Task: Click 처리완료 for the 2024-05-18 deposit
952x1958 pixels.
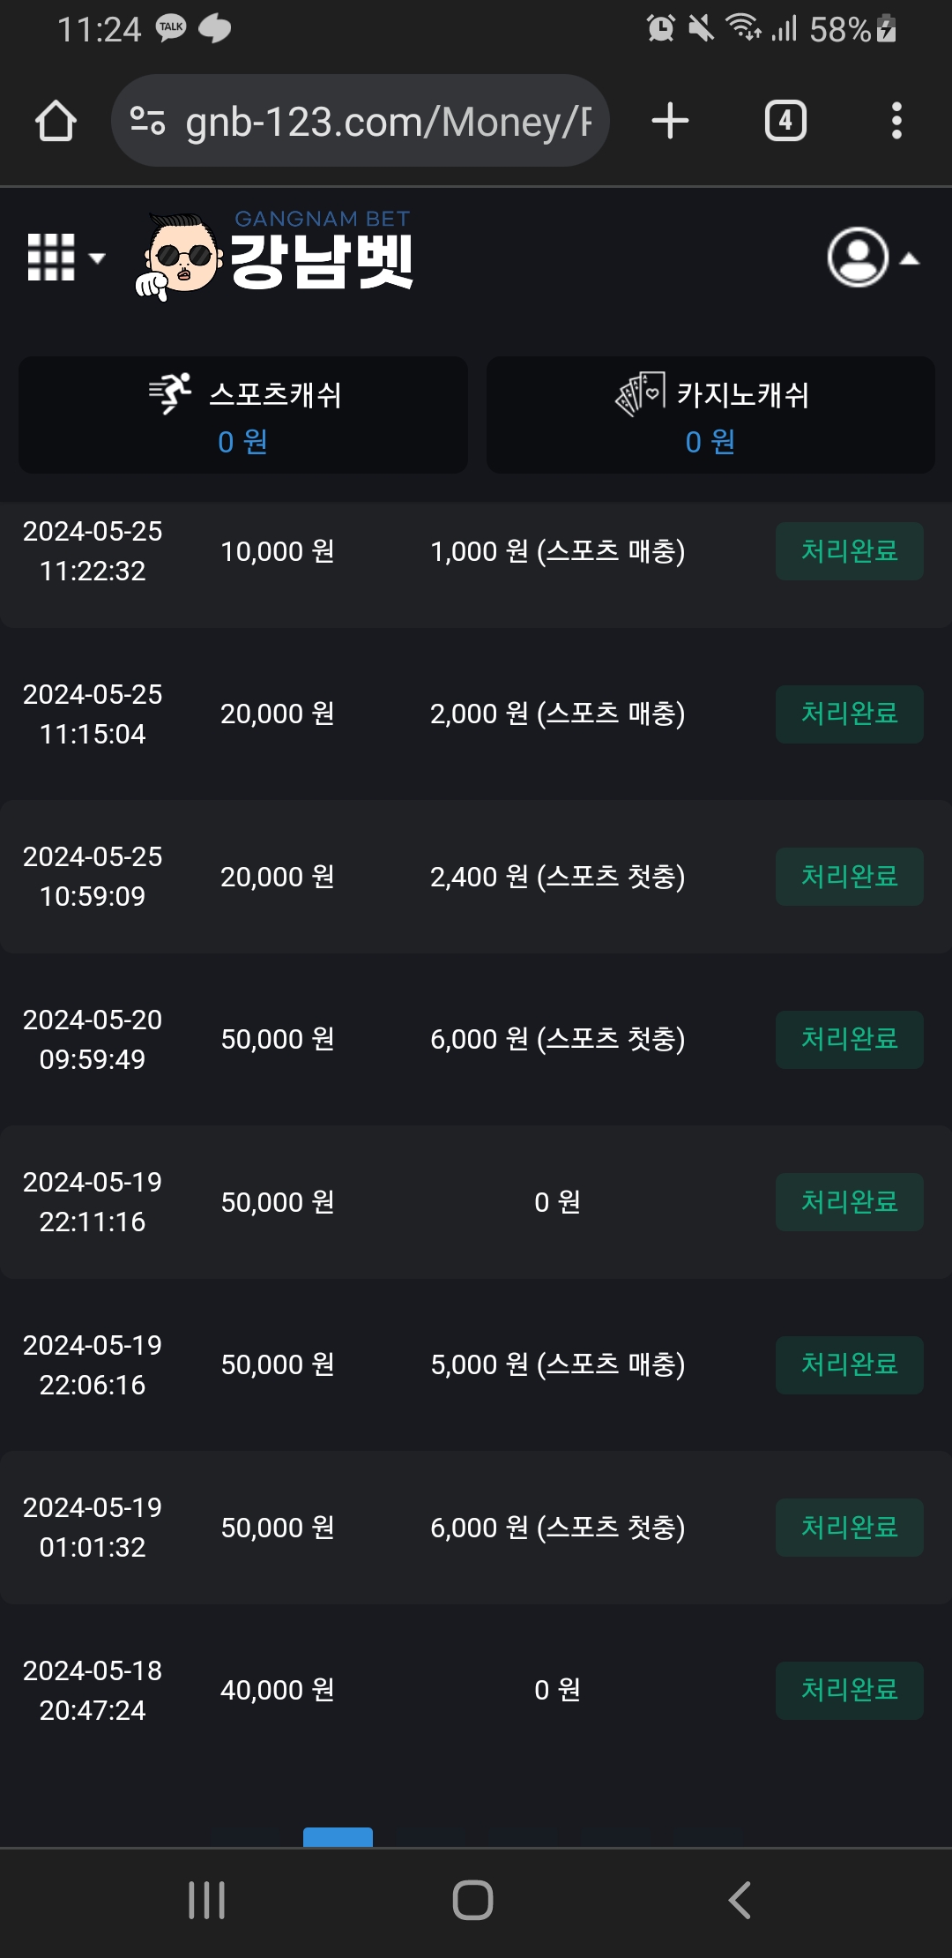Action: [x=849, y=1691]
